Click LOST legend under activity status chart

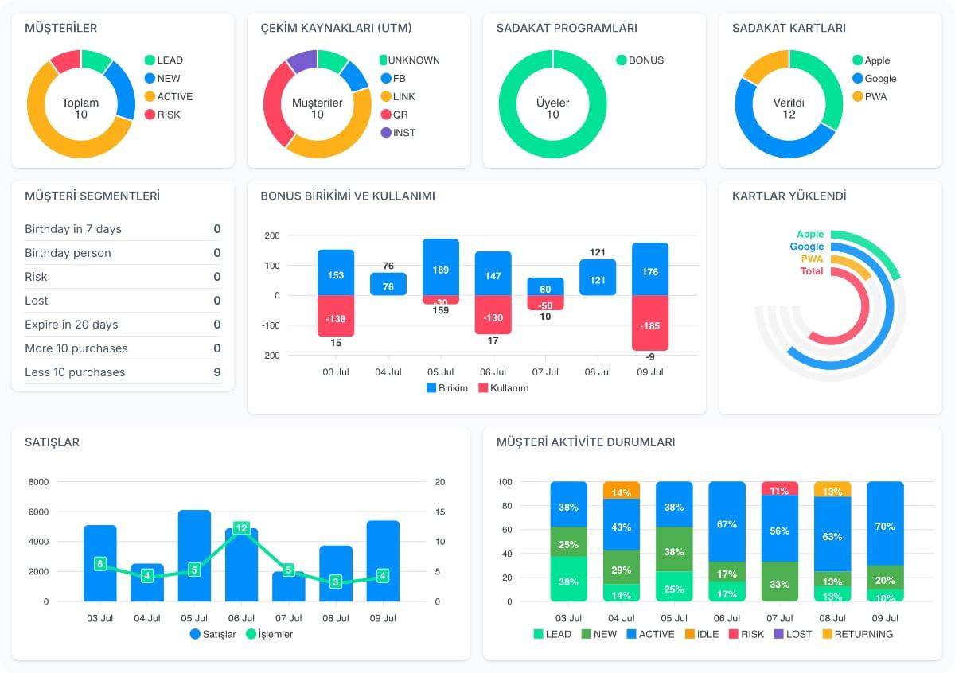793,634
